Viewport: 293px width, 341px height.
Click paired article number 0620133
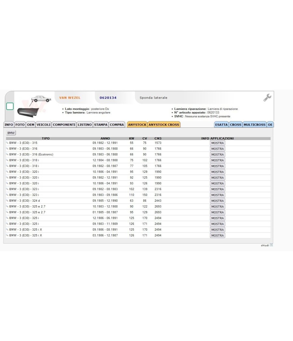pyautogui.click(x=213, y=112)
